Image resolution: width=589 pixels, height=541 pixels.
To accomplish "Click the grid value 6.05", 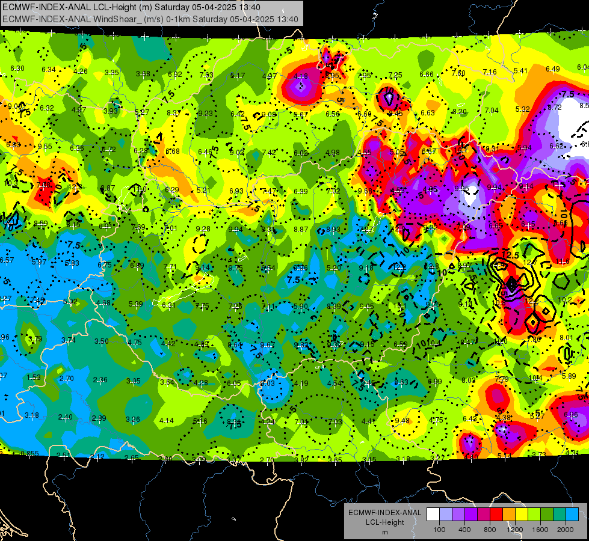I will tap(233, 384).
